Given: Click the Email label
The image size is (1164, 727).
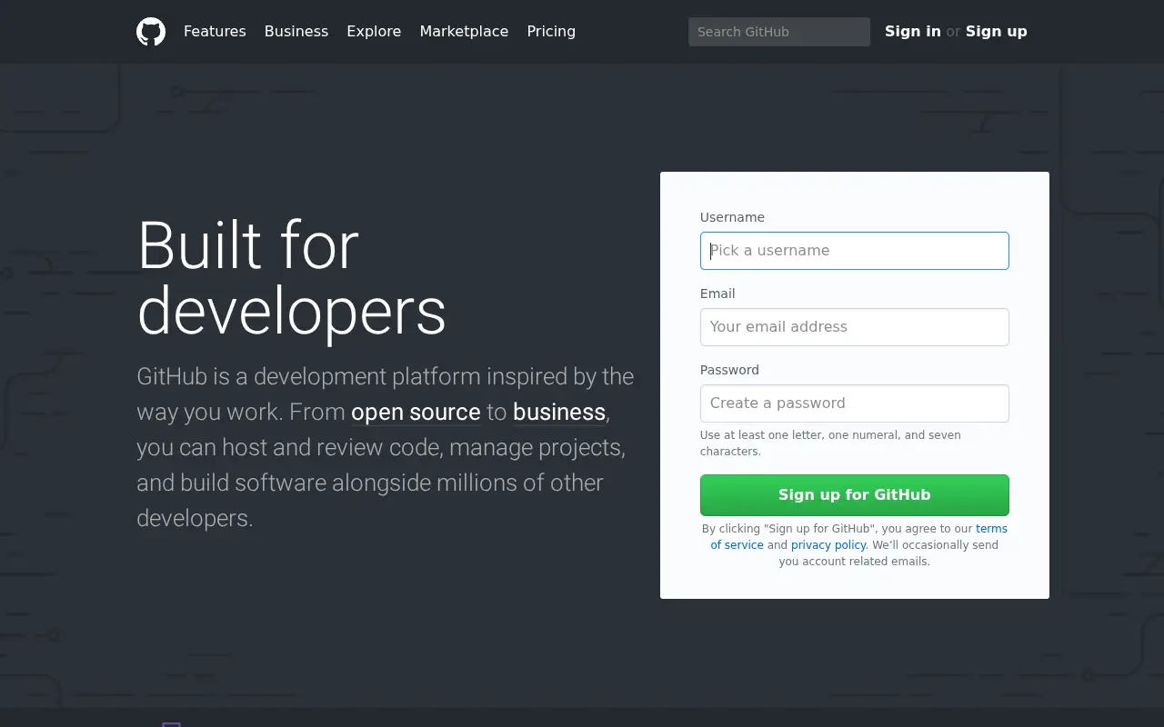Looking at the screenshot, I should [x=717, y=294].
